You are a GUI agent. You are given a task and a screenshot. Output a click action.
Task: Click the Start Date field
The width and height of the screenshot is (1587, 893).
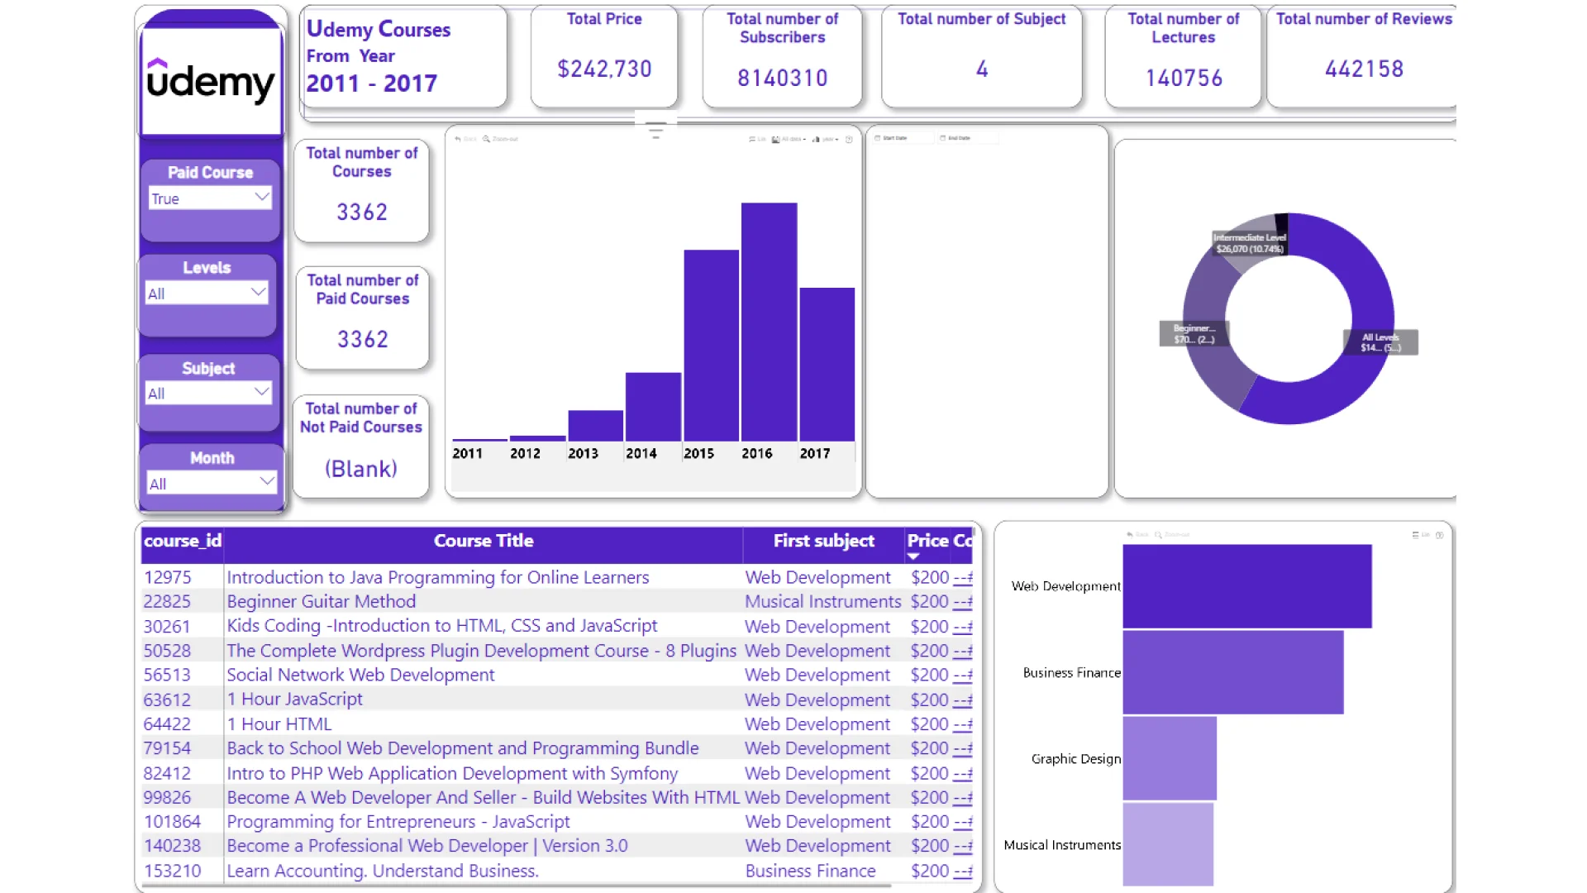pos(903,138)
